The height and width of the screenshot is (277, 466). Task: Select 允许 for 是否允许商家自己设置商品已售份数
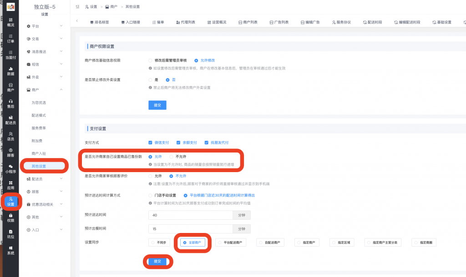155,156
